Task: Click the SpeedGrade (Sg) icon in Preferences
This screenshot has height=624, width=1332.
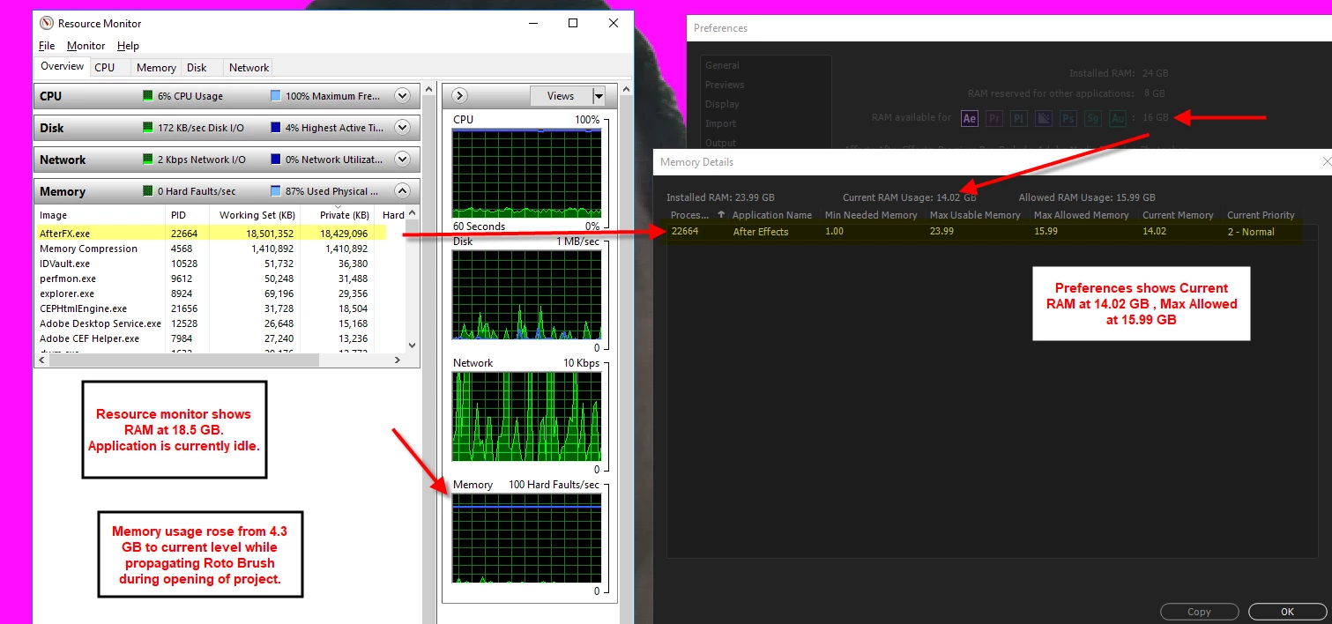Action: tap(1093, 118)
